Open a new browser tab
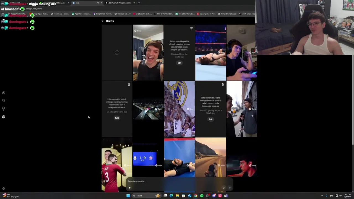 pyautogui.click(x=139, y=3)
